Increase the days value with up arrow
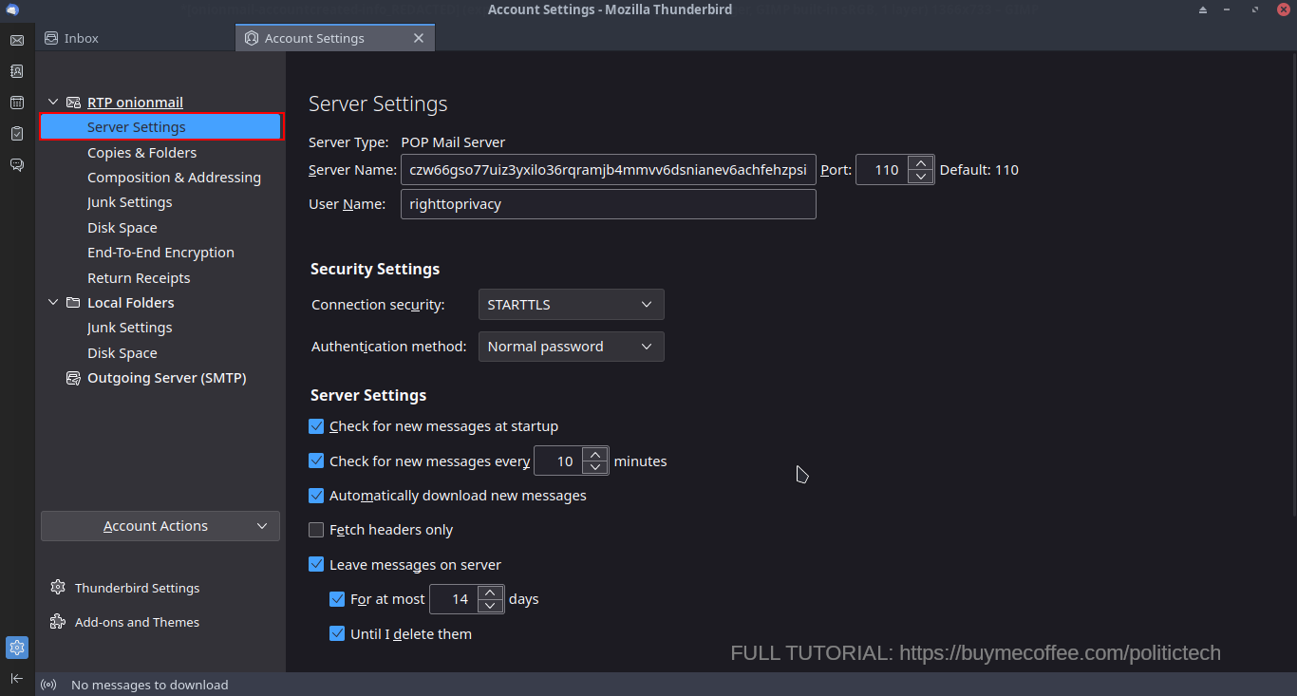1297x696 pixels. (x=490, y=593)
